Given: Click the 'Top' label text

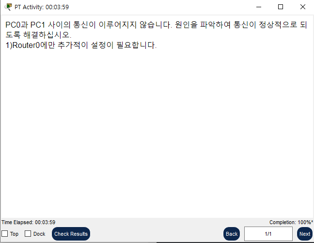Looking at the screenshot, I should 14,234.
